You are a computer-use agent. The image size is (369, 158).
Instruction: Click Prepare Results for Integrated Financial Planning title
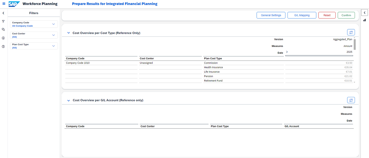pos(115,4)
